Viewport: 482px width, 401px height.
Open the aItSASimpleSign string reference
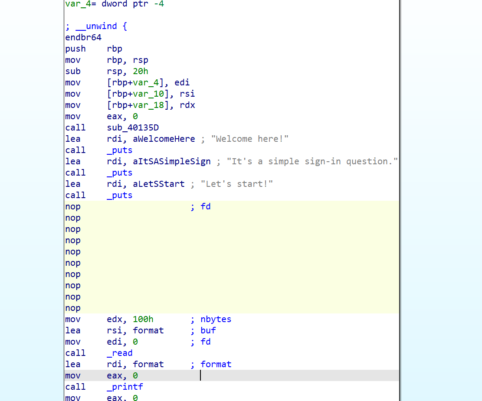tap(171, 161)
